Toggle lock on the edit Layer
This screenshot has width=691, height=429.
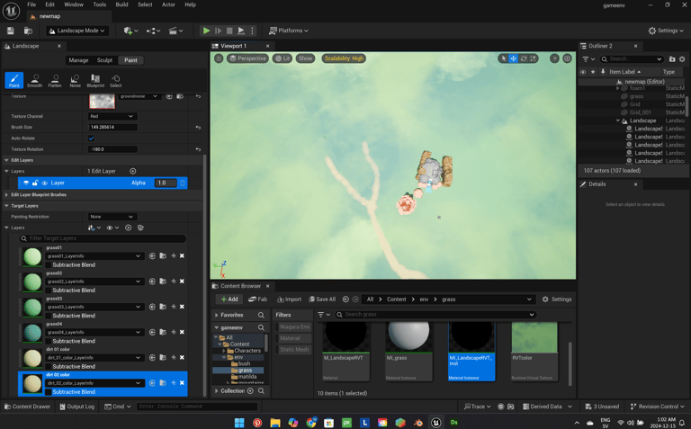click(x=35, y=183)
